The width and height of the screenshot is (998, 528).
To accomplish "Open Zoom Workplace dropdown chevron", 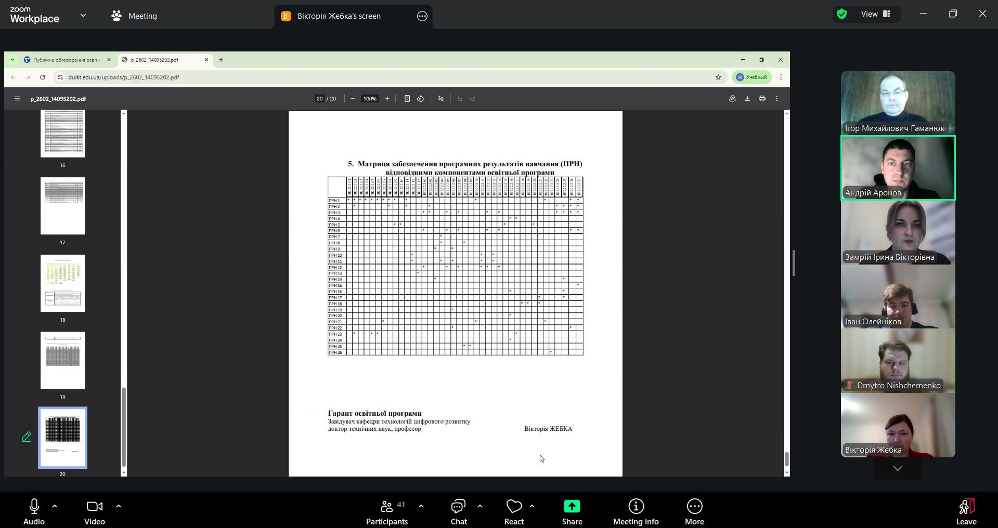I will click(x=83, y=16).
